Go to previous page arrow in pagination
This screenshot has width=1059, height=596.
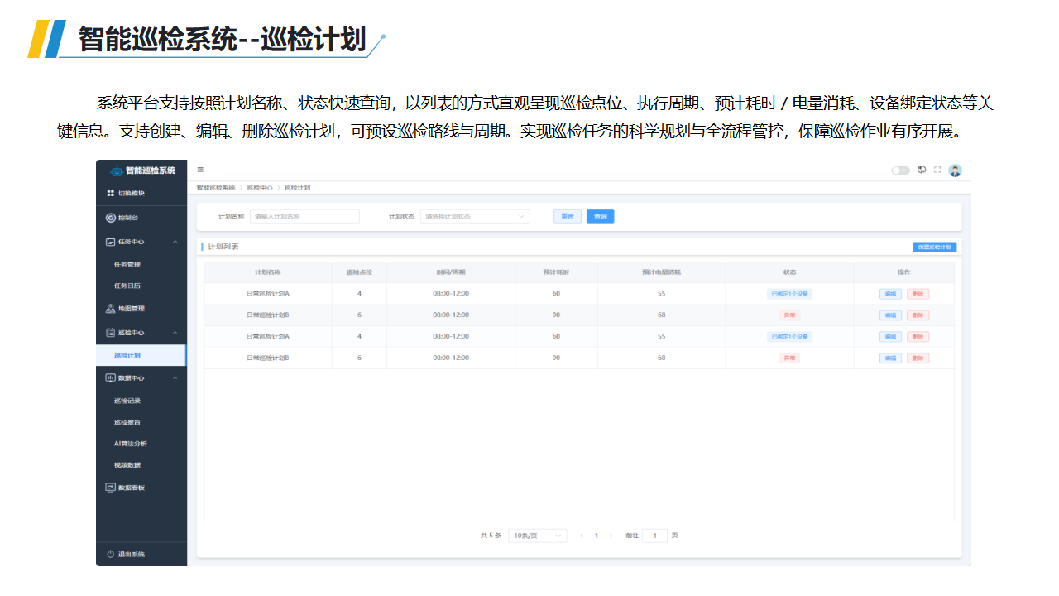pos(581,536)
